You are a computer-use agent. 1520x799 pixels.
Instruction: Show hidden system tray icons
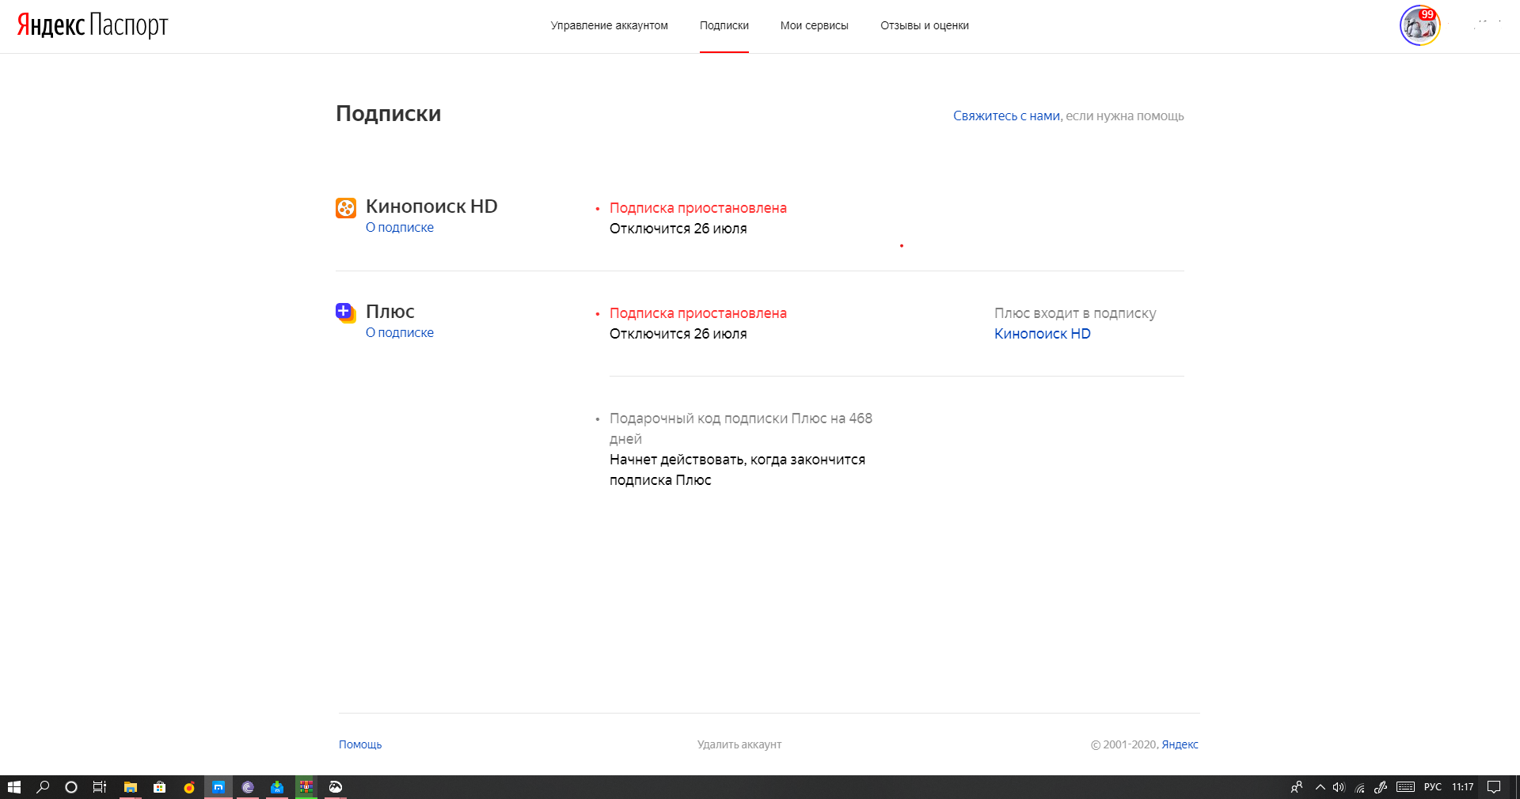point(1320,787)
